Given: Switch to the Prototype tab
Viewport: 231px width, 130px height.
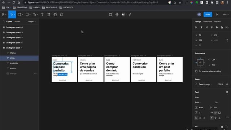Looking at the screenshot, I should pyautogui.click(x=208, y=22).
